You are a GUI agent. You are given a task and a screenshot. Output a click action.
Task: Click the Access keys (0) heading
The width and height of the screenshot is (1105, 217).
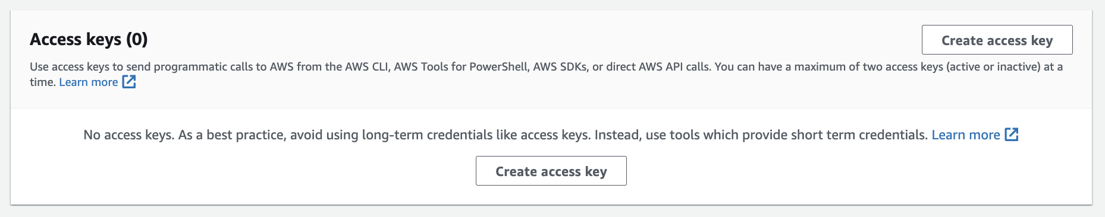[89, 39]
